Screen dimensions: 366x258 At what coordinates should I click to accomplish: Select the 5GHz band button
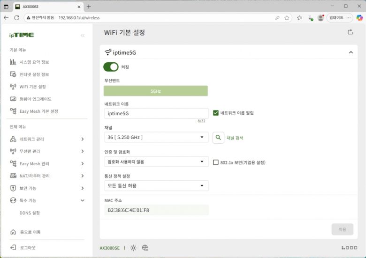tap(156, 91)
